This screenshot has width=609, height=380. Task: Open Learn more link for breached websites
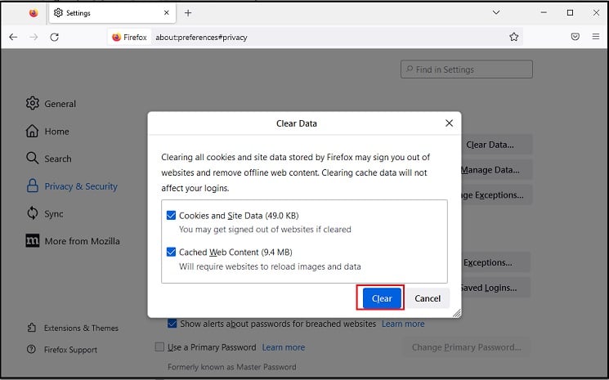[x=403, y=324]
